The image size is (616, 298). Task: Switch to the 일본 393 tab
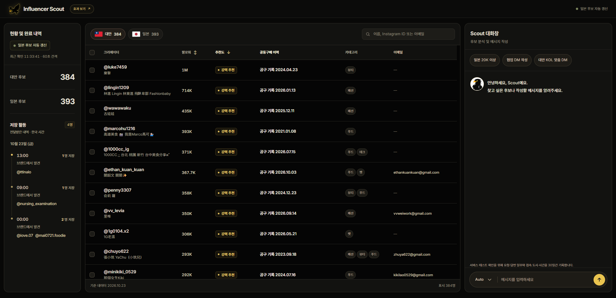click(x=145, y=34)
